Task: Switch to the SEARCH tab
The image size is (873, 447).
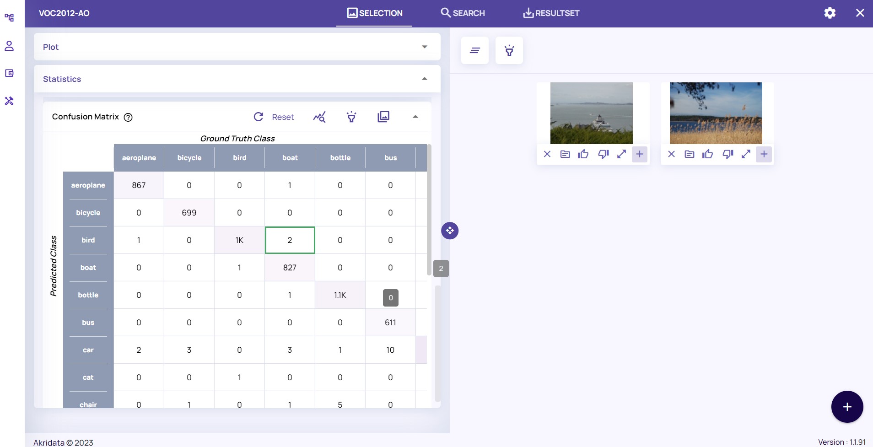Action: coord(463,13)
